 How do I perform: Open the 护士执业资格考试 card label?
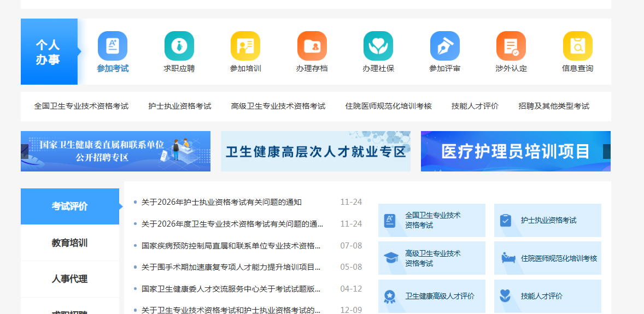(x=549, y=221)
